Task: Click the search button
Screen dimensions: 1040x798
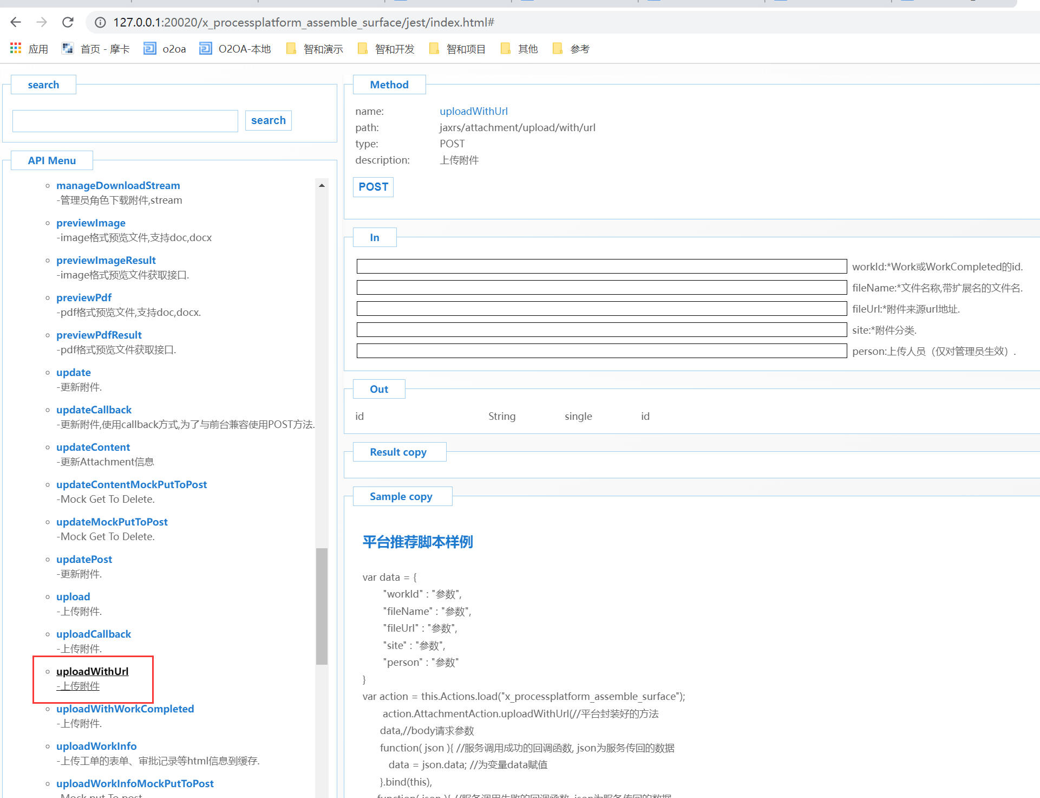Action: click(268, 120)
